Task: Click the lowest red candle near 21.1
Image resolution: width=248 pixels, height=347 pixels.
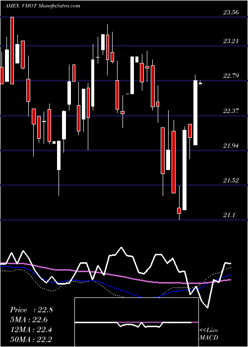Action: point(179,211)
